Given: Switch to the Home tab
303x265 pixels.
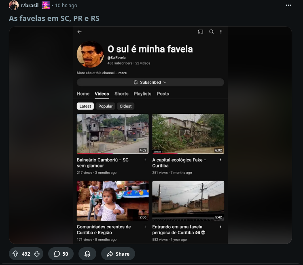Looking at the screenshot, I should point(83,94).
